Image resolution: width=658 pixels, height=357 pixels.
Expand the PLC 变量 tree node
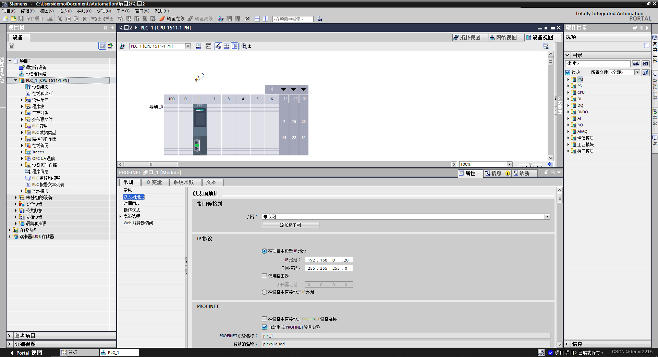22,126
